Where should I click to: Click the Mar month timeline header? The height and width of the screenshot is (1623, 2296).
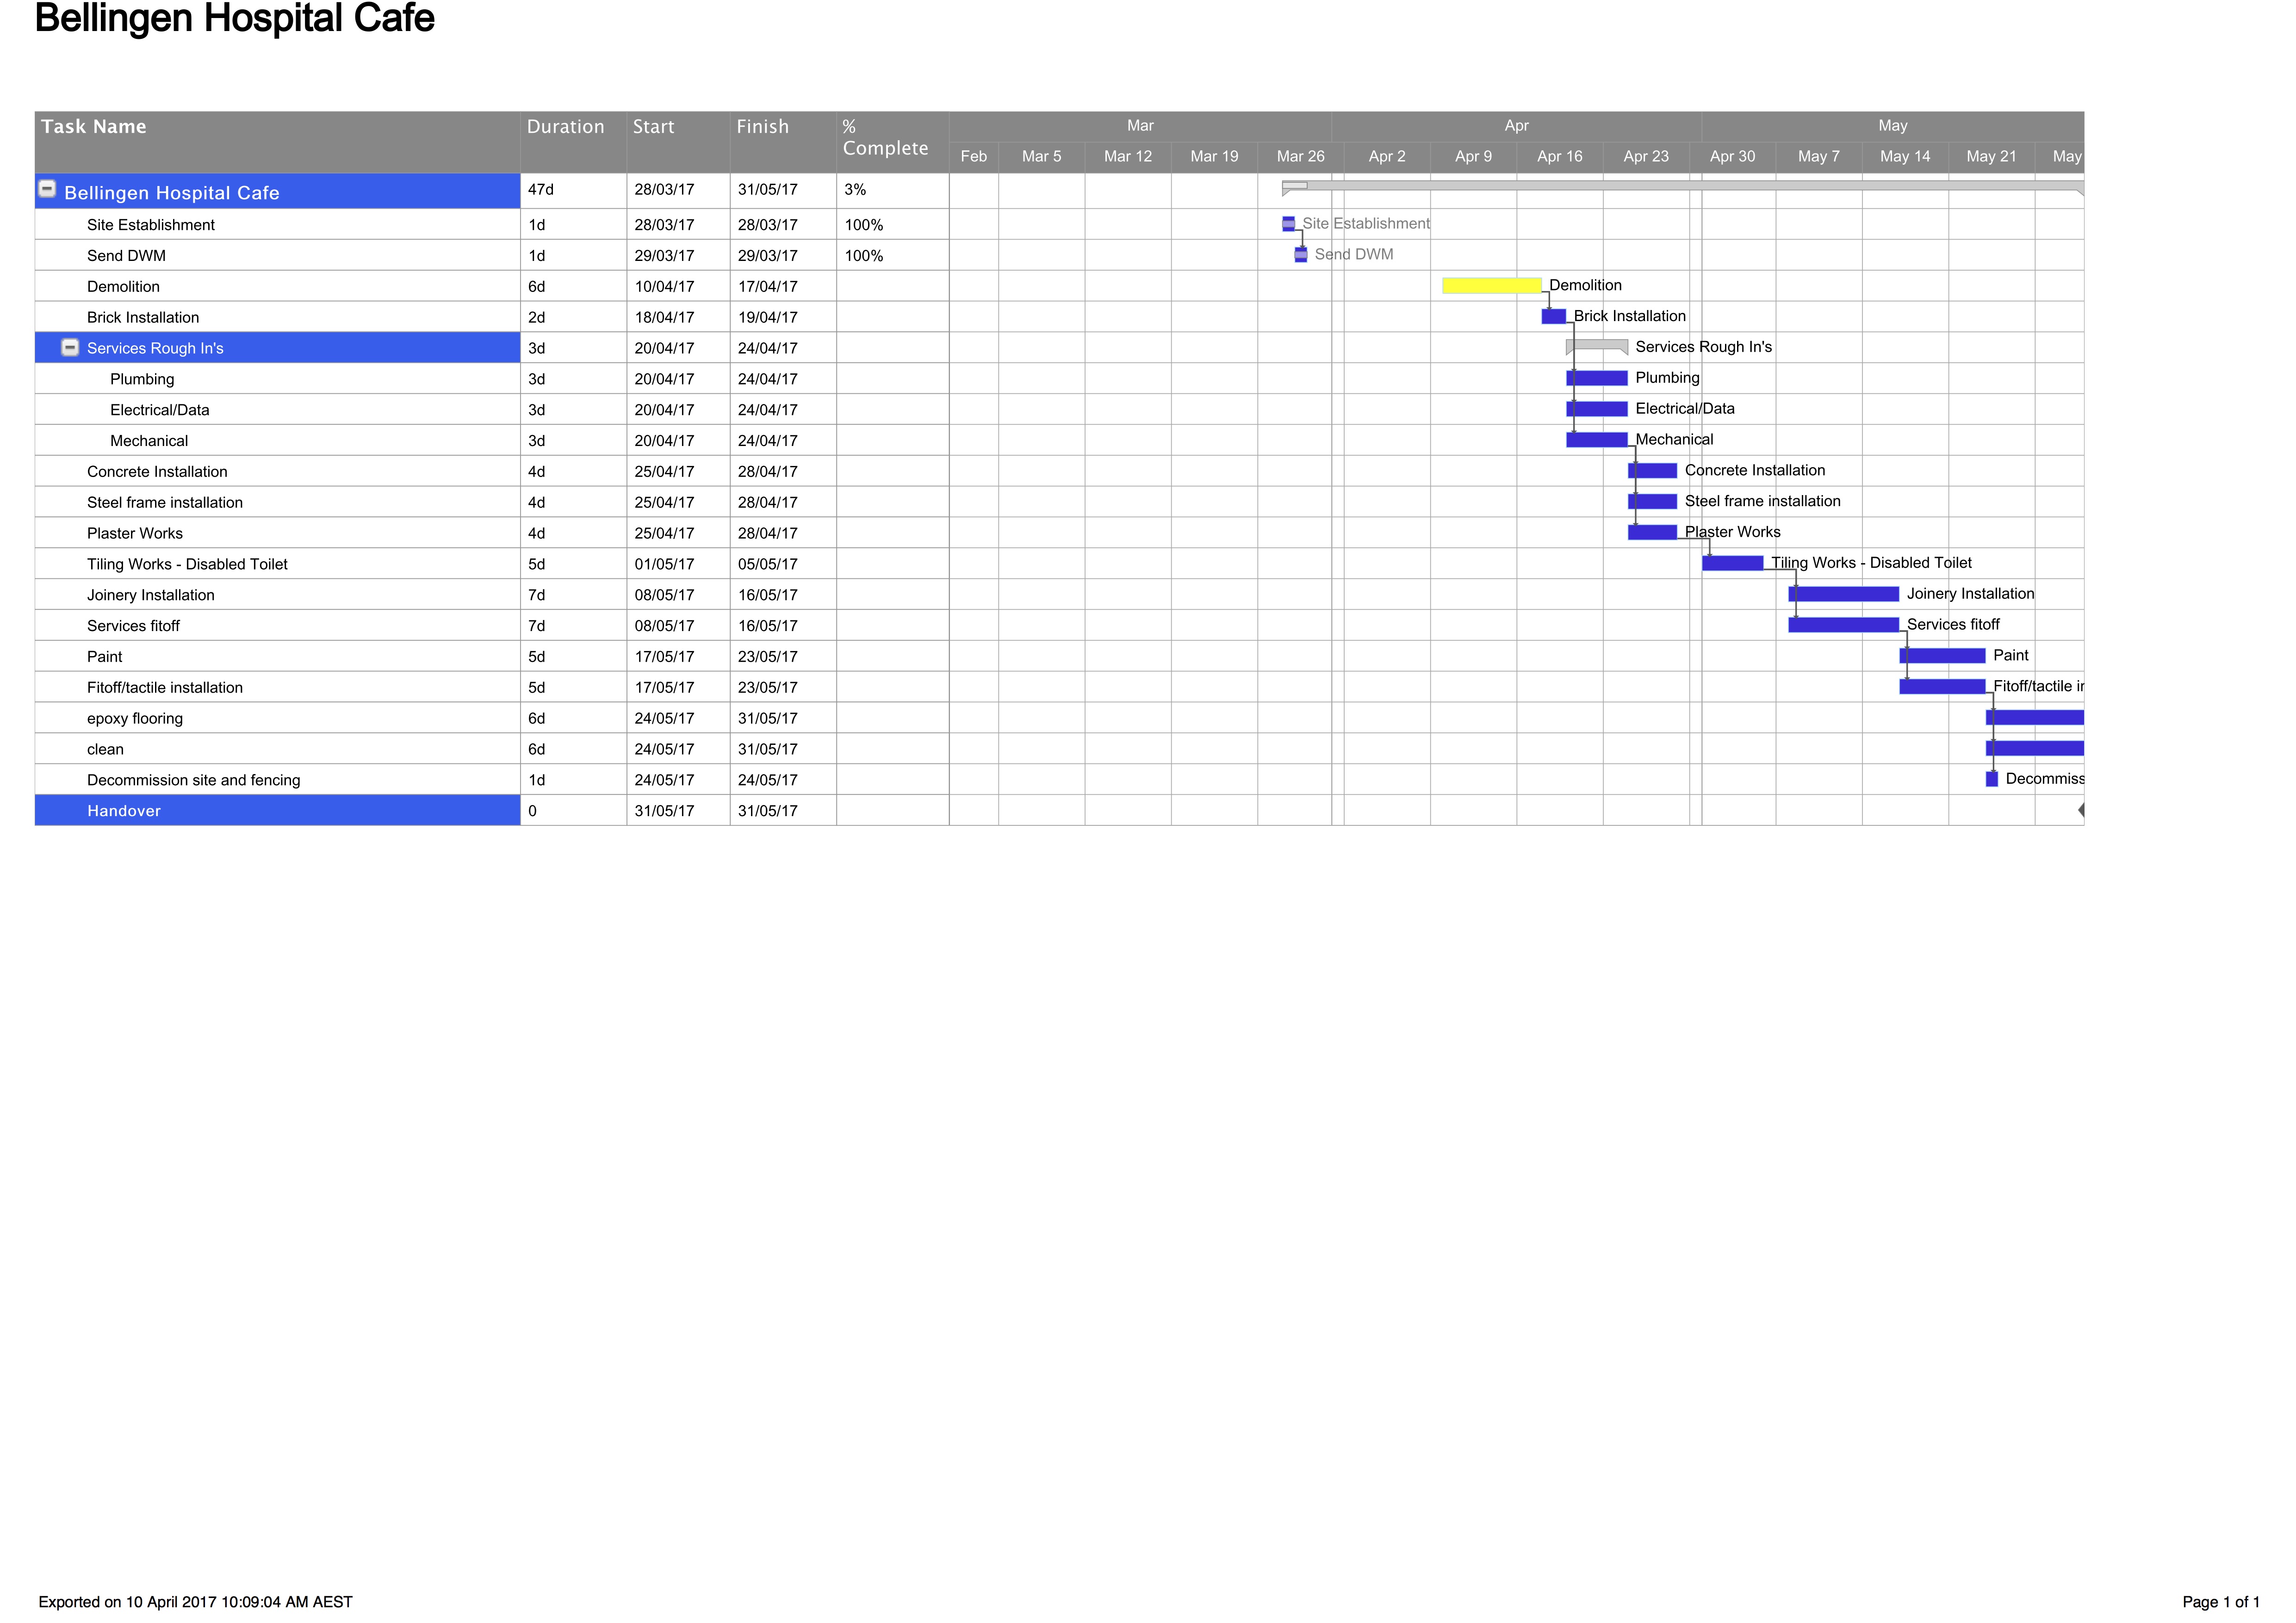pyautogui.click(x=1140, y=126)
